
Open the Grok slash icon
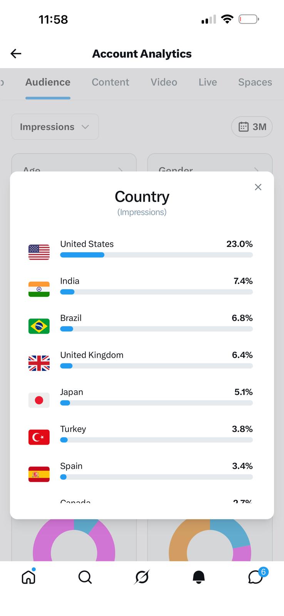coord(142,577)
